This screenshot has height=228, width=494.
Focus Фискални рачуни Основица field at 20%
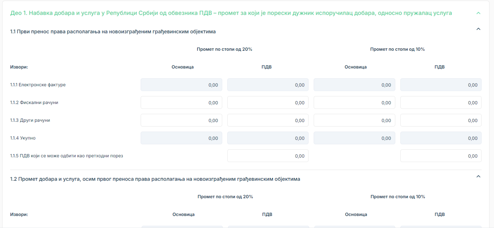click(181, 103)
